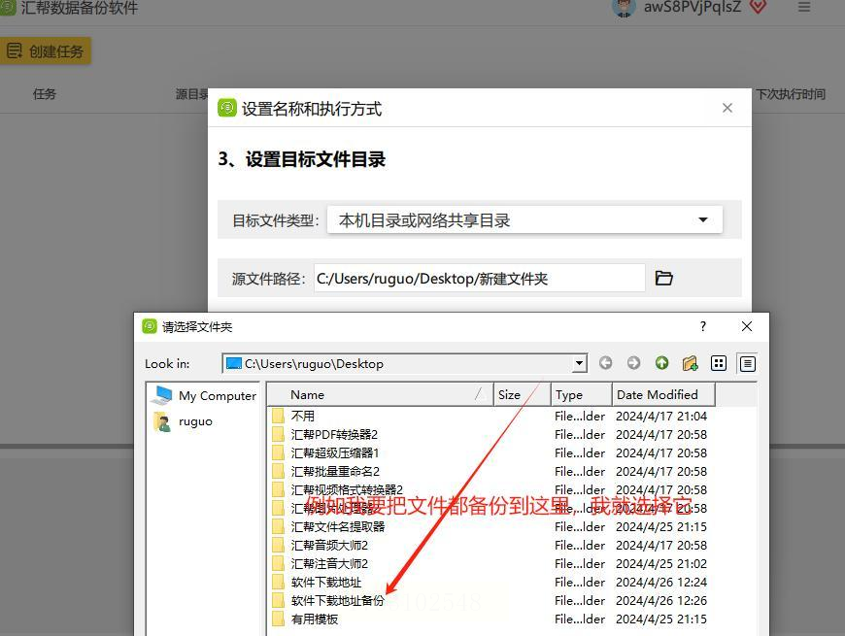Select the 不用 folder
845x636 pixels.
pos(303,416)
